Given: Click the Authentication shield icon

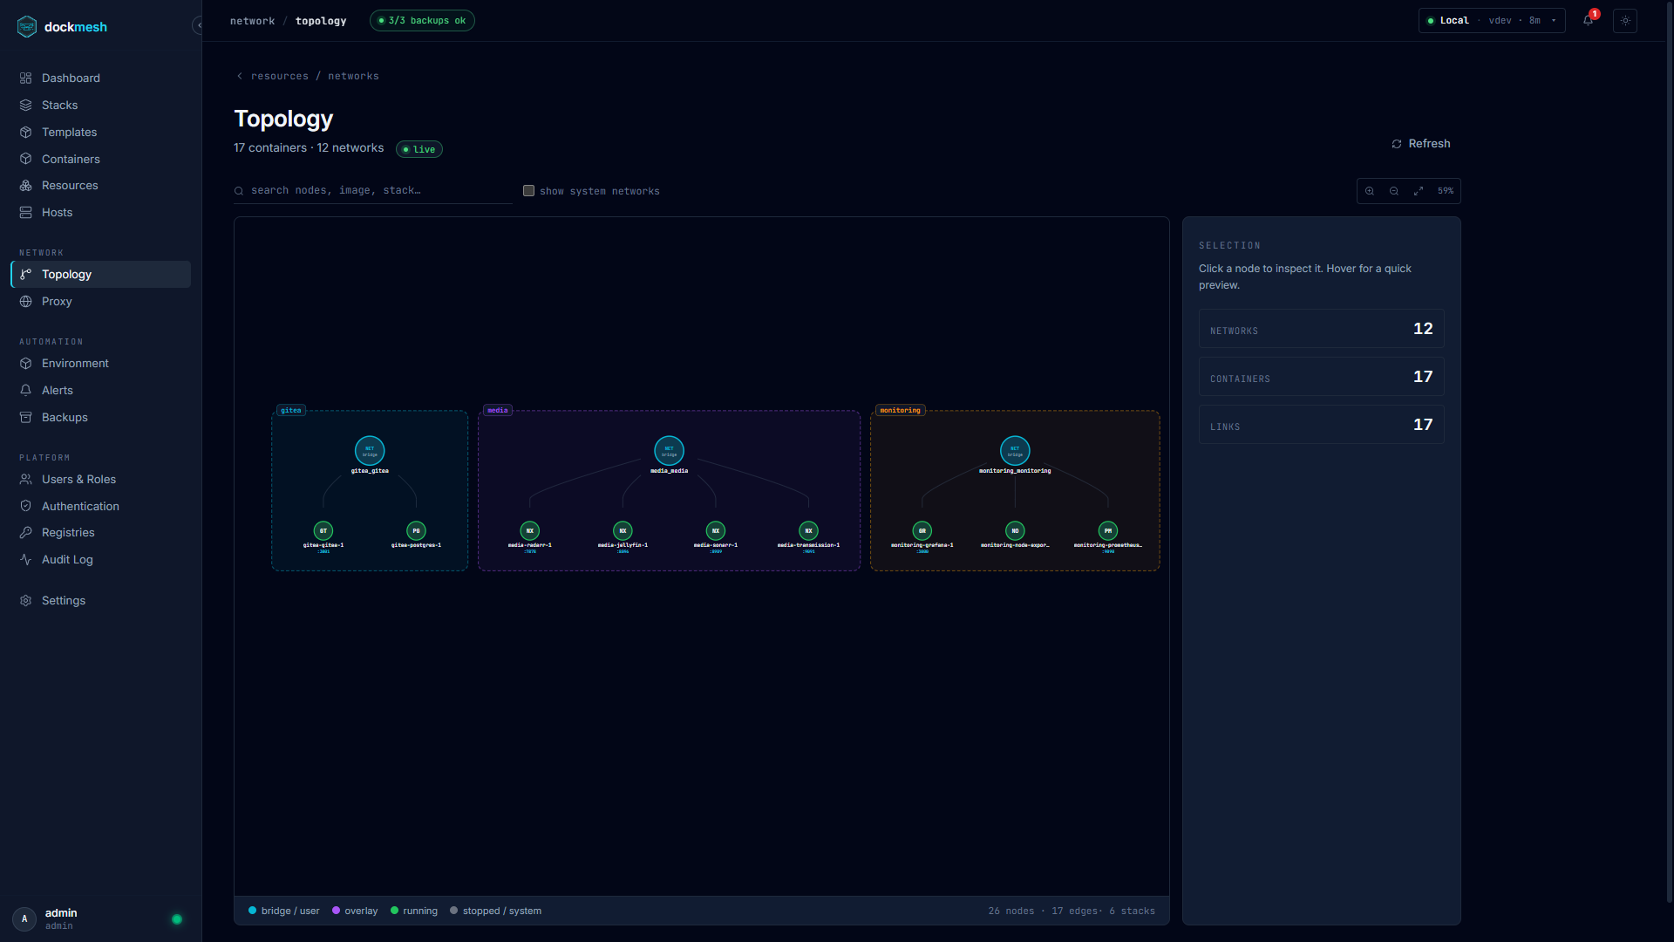Looking at the screenshot, I should (x=26, y=506).
